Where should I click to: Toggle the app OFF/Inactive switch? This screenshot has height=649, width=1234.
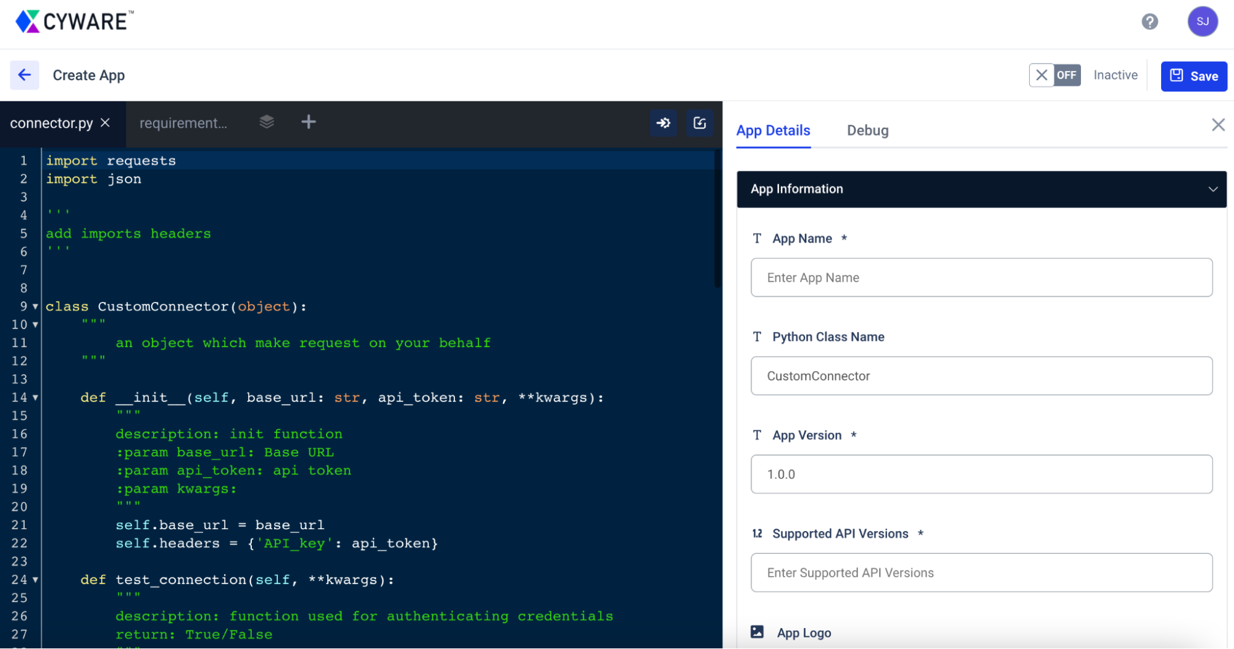click(x=1054, y=75)
